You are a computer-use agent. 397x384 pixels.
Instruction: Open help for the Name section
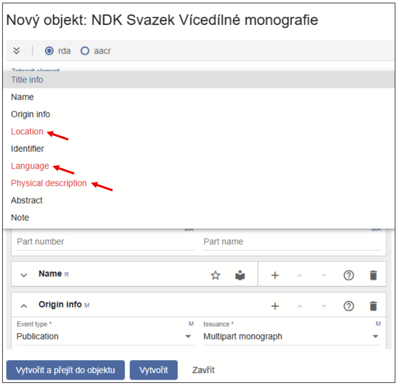tap(349, 275)
